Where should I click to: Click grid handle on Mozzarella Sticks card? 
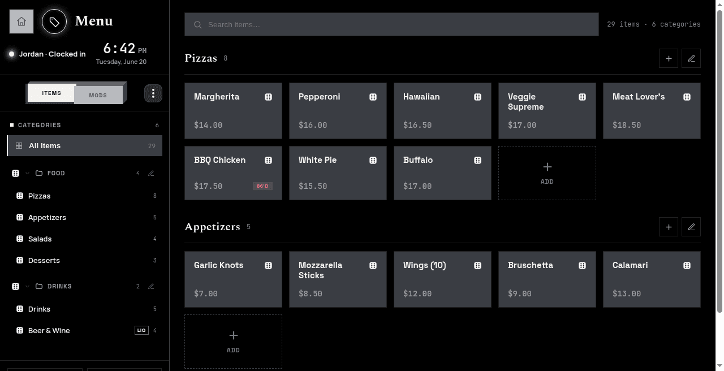click(373, 266)
